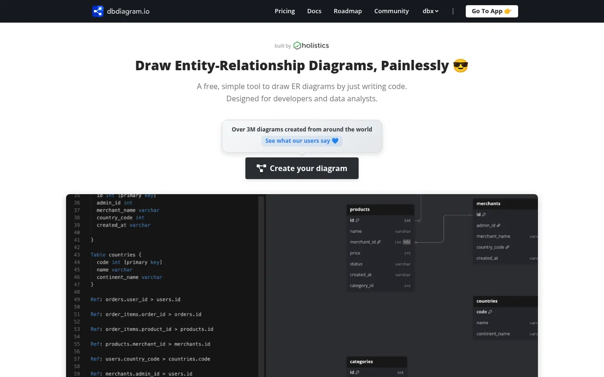Select the categories table header

377,361
